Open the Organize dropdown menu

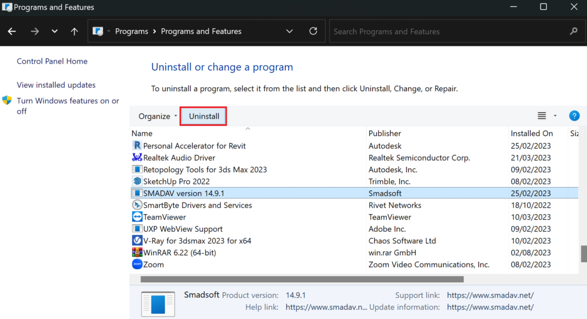tap(158, 116)
